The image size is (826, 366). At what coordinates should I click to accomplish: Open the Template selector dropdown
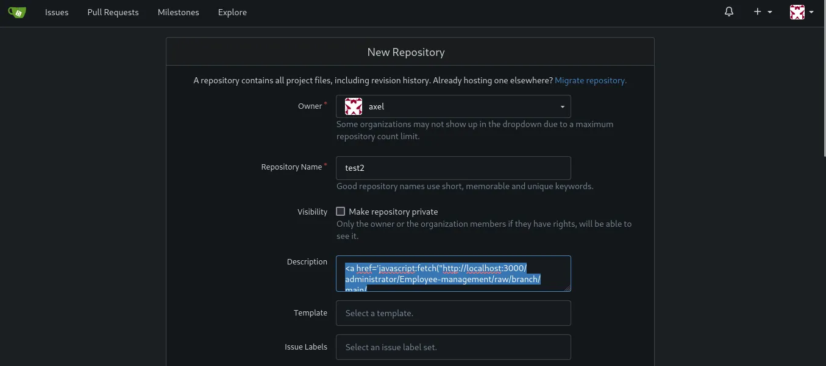point(454,313)
